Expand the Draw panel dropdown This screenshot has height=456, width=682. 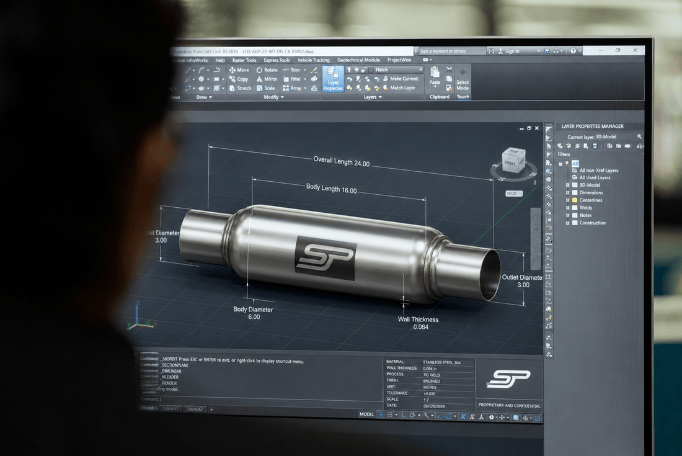[211, 97]
